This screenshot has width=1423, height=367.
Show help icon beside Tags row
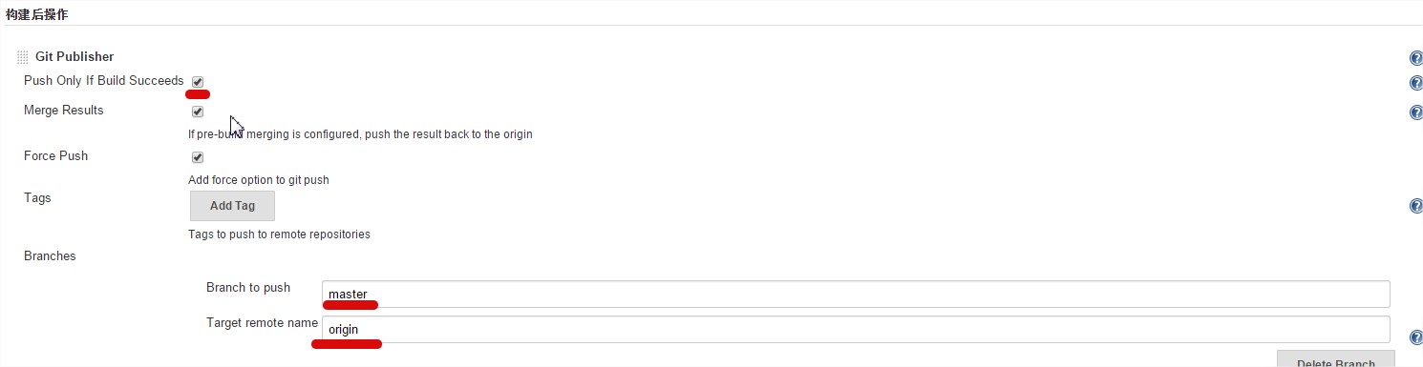click(x=1415, y=206)
